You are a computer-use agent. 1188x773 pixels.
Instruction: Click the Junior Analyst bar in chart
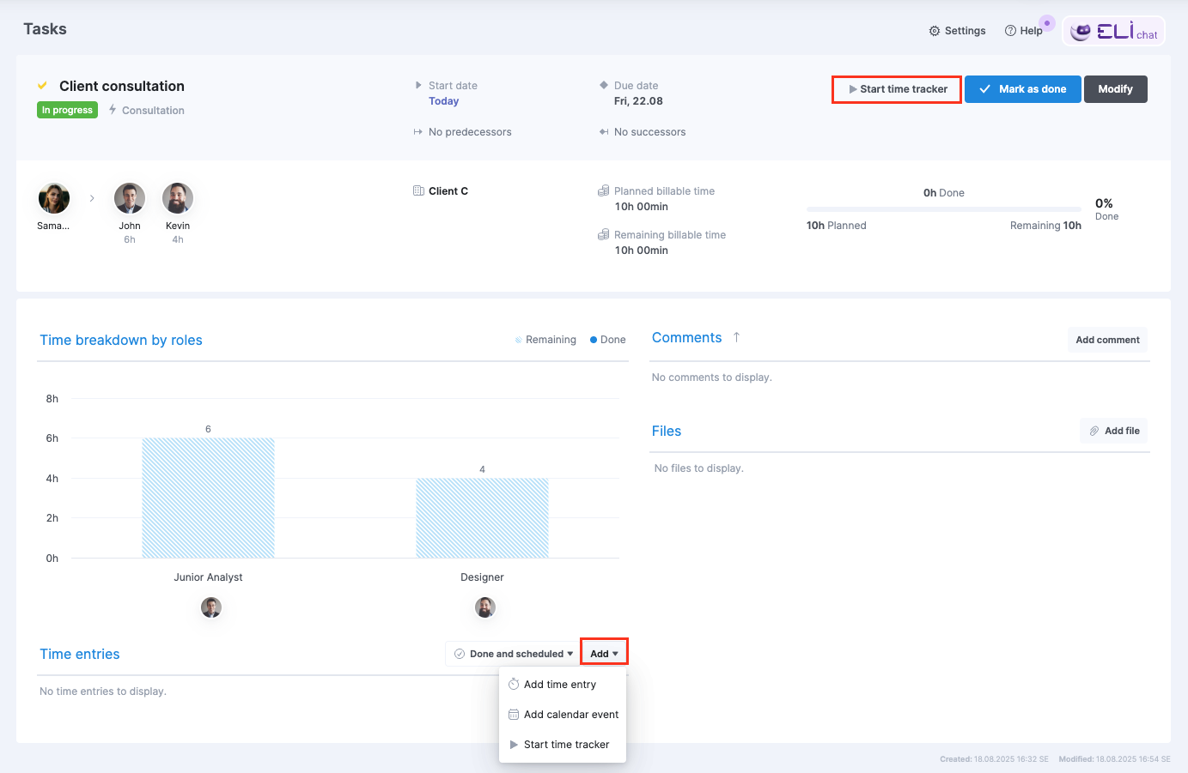[x=208, y=498]
